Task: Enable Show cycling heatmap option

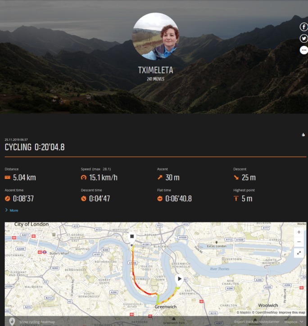Action: click(x=37, y=322)
